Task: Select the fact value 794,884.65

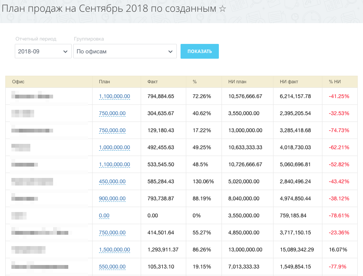Action: coord(161,97)
